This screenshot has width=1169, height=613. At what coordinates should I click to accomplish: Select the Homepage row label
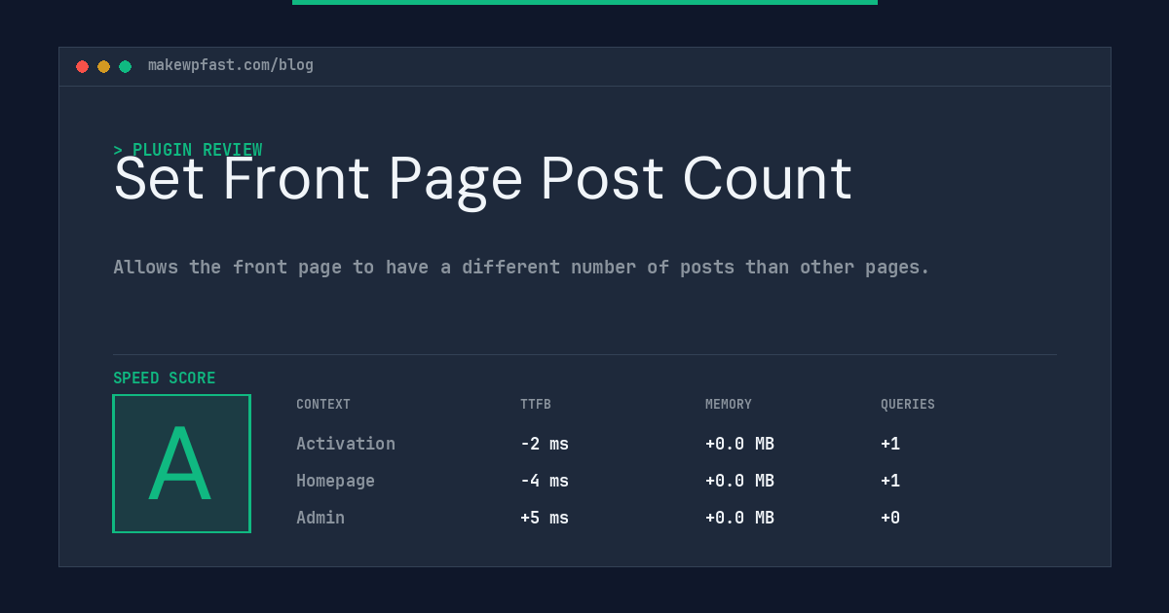coord(335,481)
